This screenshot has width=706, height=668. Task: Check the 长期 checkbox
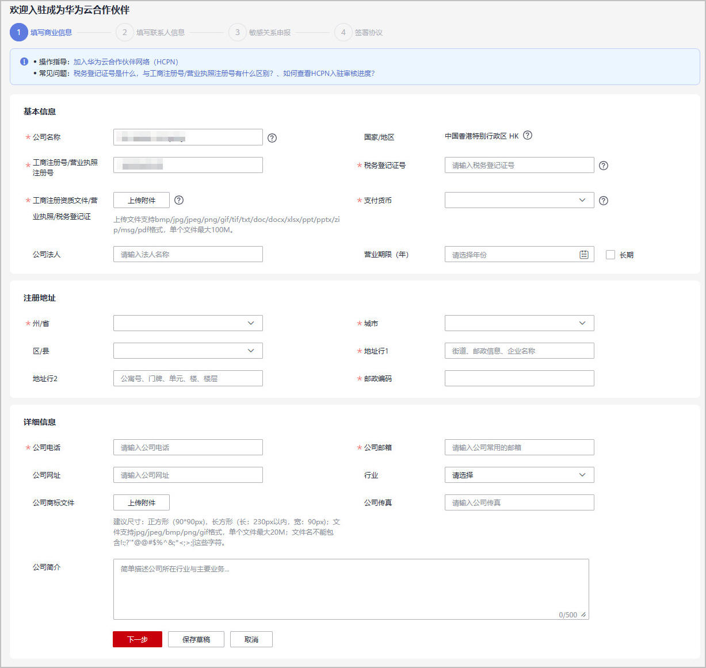pyautogui.click(x=610, y=255)
